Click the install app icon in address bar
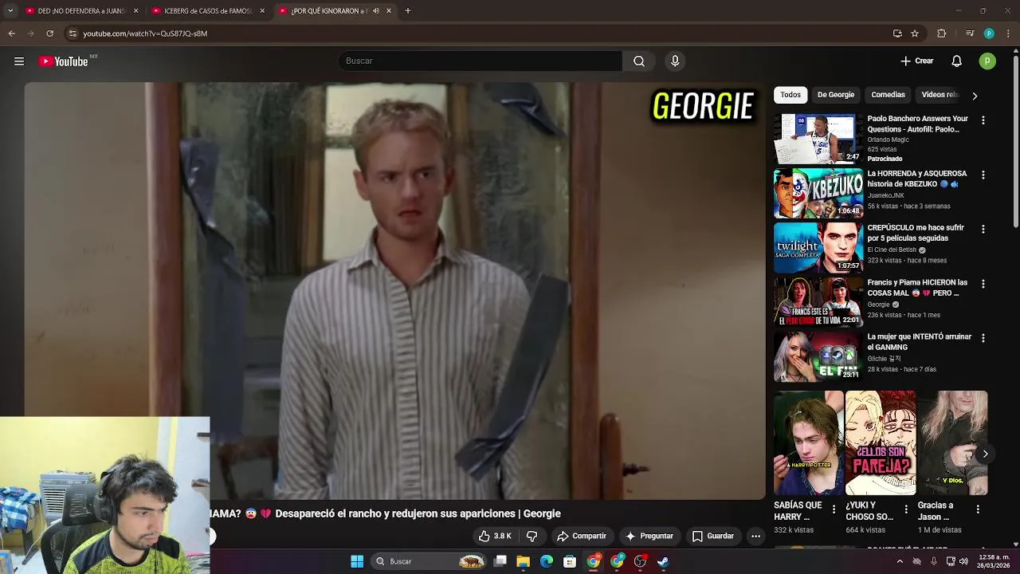The image size is (1020, 574). (x=897, y=33)
